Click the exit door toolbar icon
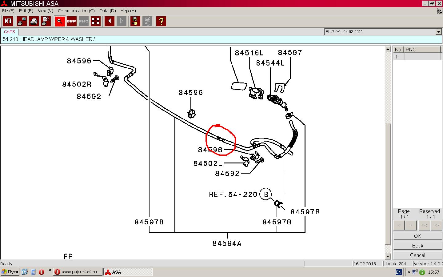This screenshot has width=443, height=277. pos(8,21)
